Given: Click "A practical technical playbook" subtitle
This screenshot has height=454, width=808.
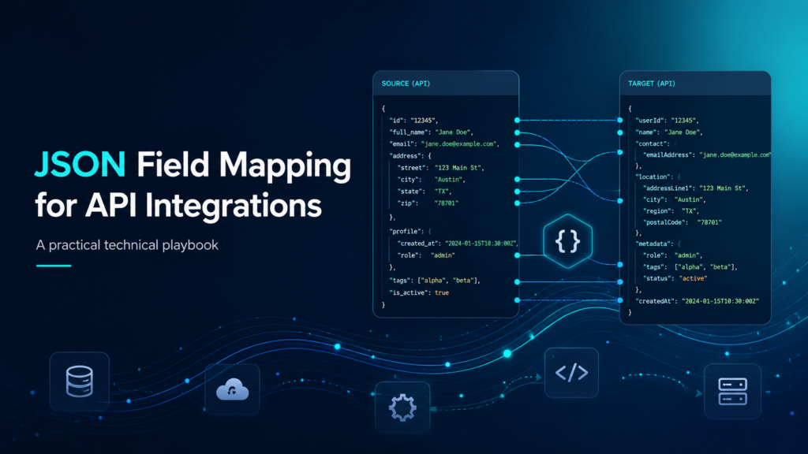Looking at the screenshot, I should pos(127,245).
